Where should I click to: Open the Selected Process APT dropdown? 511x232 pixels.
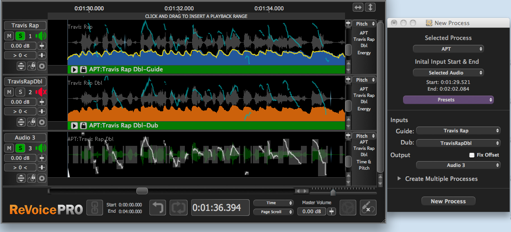(x=448, y=49)
